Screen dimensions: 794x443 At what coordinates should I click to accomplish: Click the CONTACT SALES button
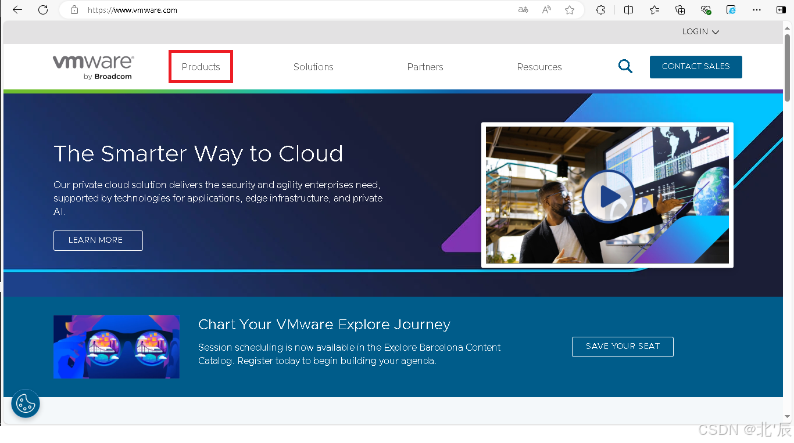pyautogui.click(x=696, y=67)
